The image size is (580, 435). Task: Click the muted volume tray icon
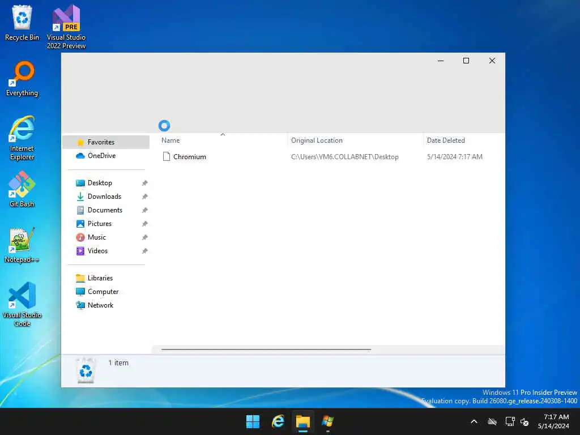coord(524,421)
